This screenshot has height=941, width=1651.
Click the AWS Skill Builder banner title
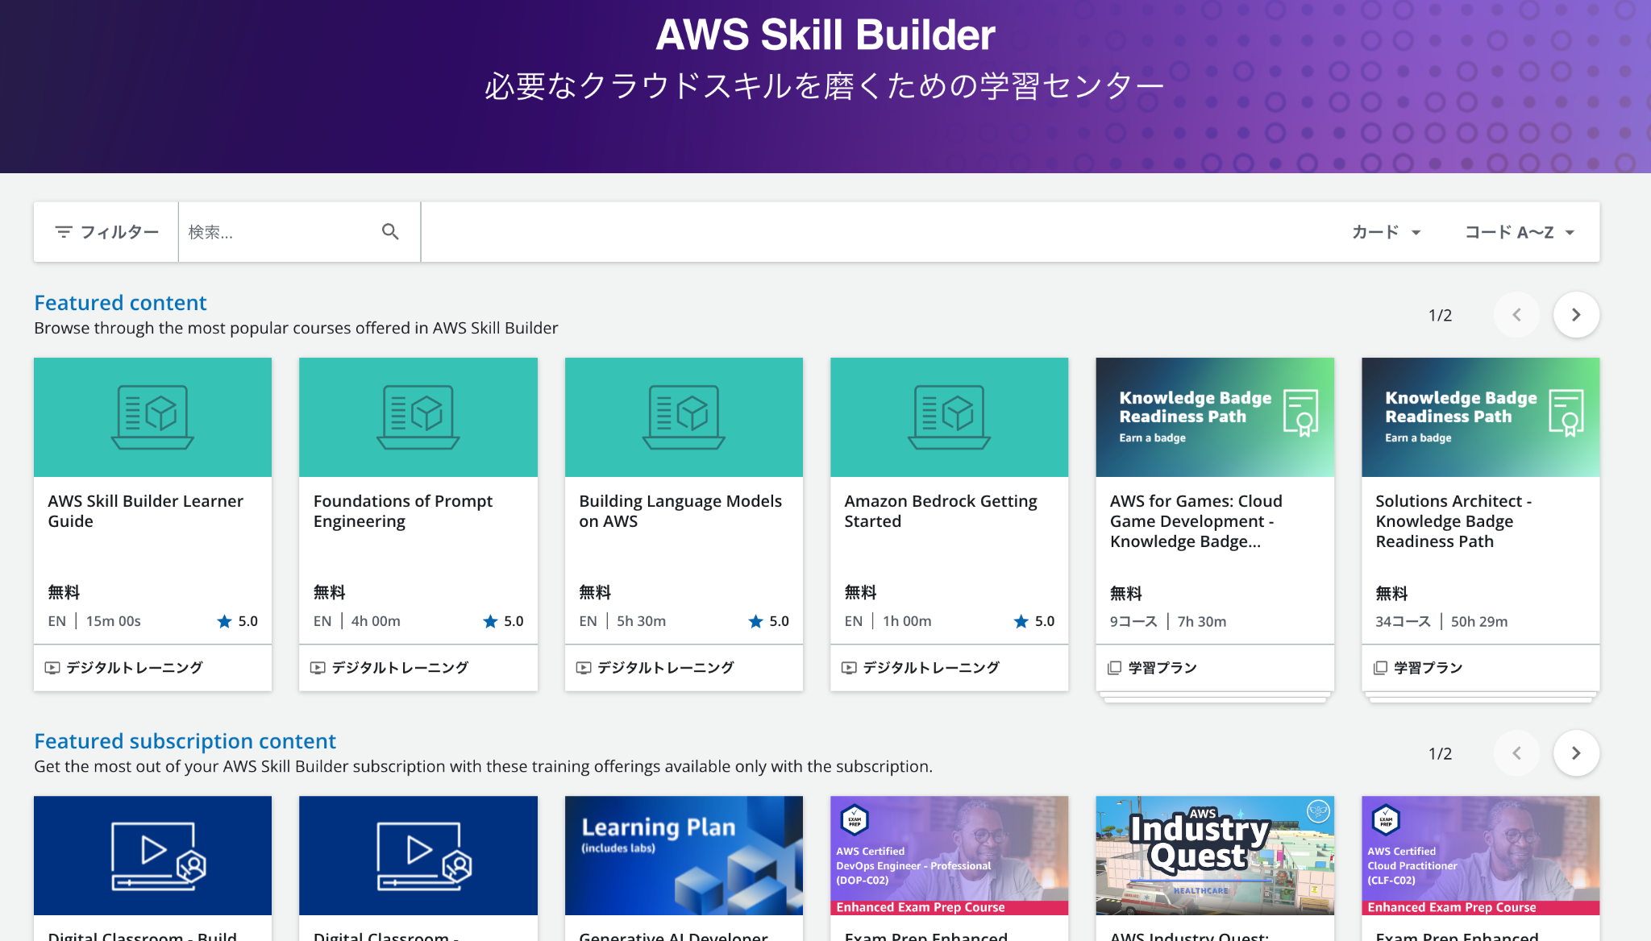tap(825, 35)
